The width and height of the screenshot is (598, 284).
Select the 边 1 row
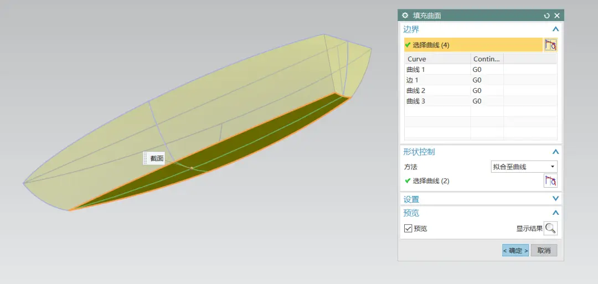481,80
